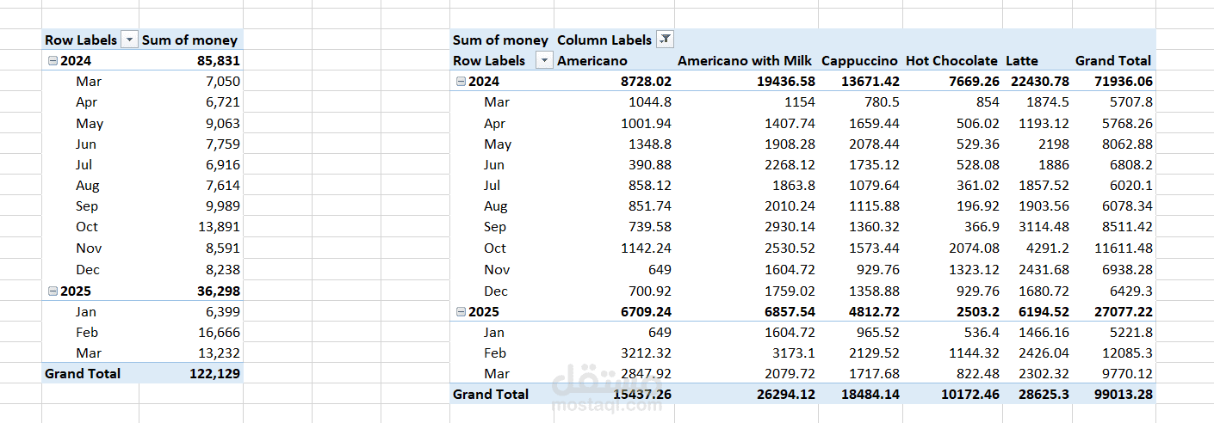Click the Grand Total row label in left pivot
1214x423 pixels.
pos(83,374)
